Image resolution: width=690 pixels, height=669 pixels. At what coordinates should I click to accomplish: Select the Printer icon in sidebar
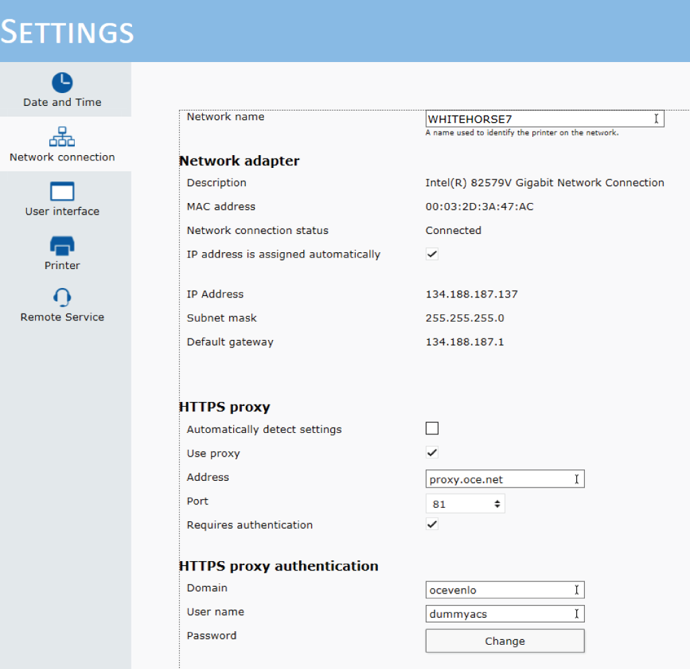(x=62, y=245)
